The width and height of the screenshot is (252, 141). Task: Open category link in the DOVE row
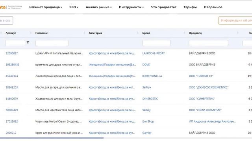click(x=112, y=65)
